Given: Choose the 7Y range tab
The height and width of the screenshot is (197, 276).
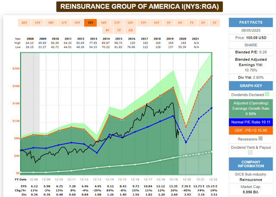Looking at the screenshot, I should point(191,23).
